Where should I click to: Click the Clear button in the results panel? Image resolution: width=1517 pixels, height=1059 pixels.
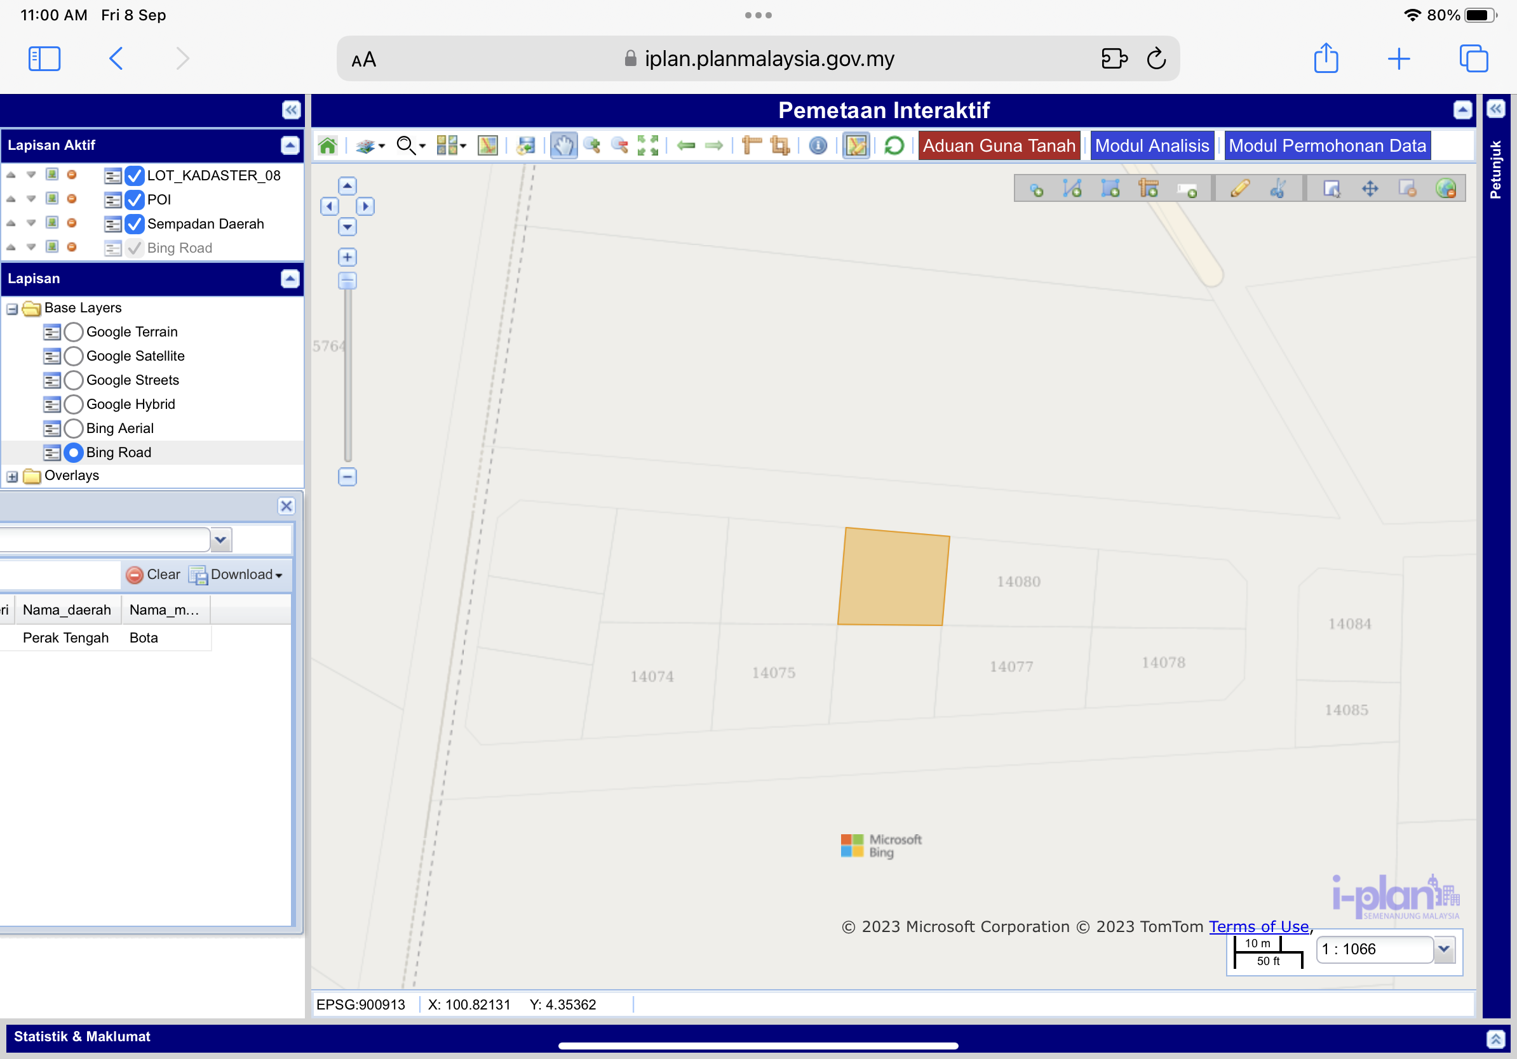153,575
